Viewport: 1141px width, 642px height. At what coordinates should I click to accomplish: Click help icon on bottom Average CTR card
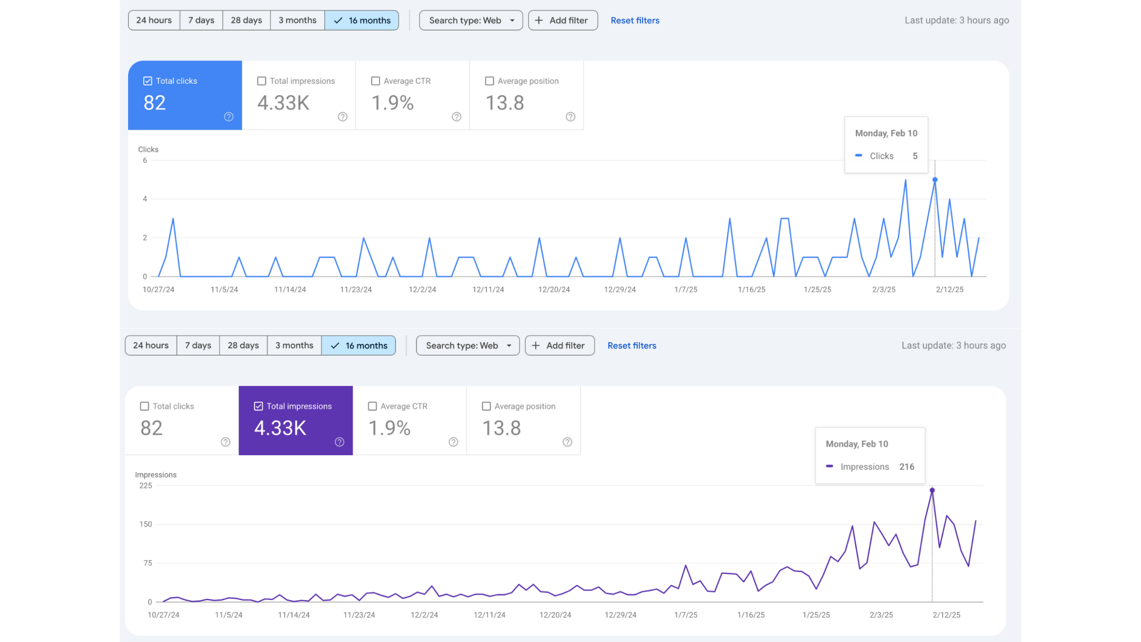[453, 442]
